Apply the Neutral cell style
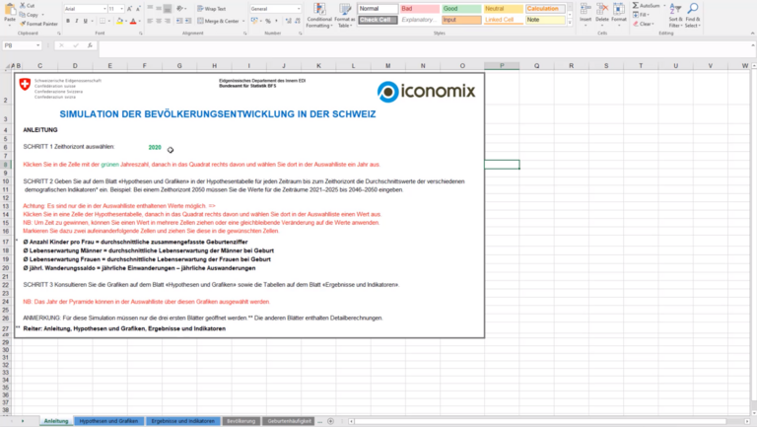 [503, 9]
